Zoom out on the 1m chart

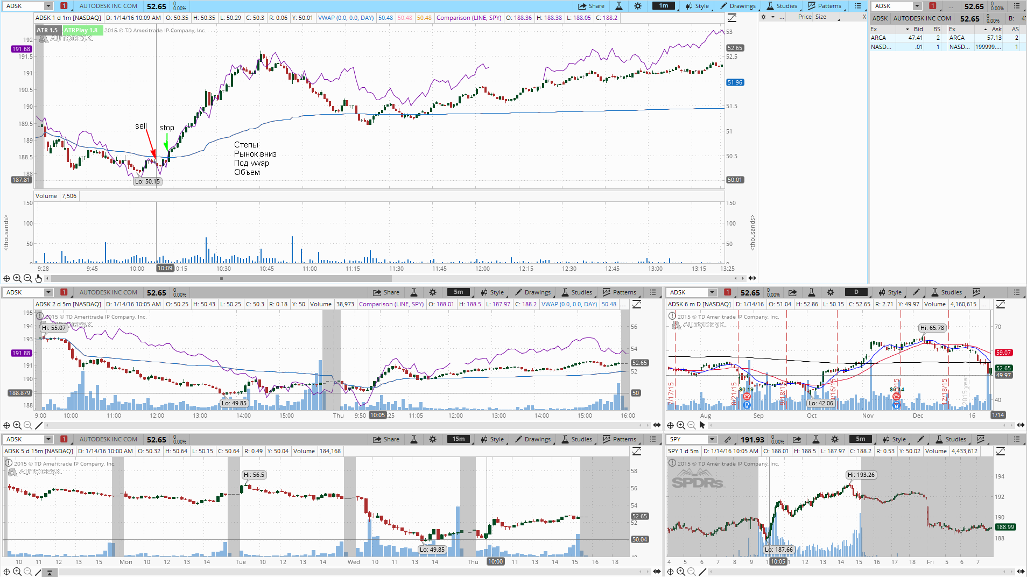(28, 278)
